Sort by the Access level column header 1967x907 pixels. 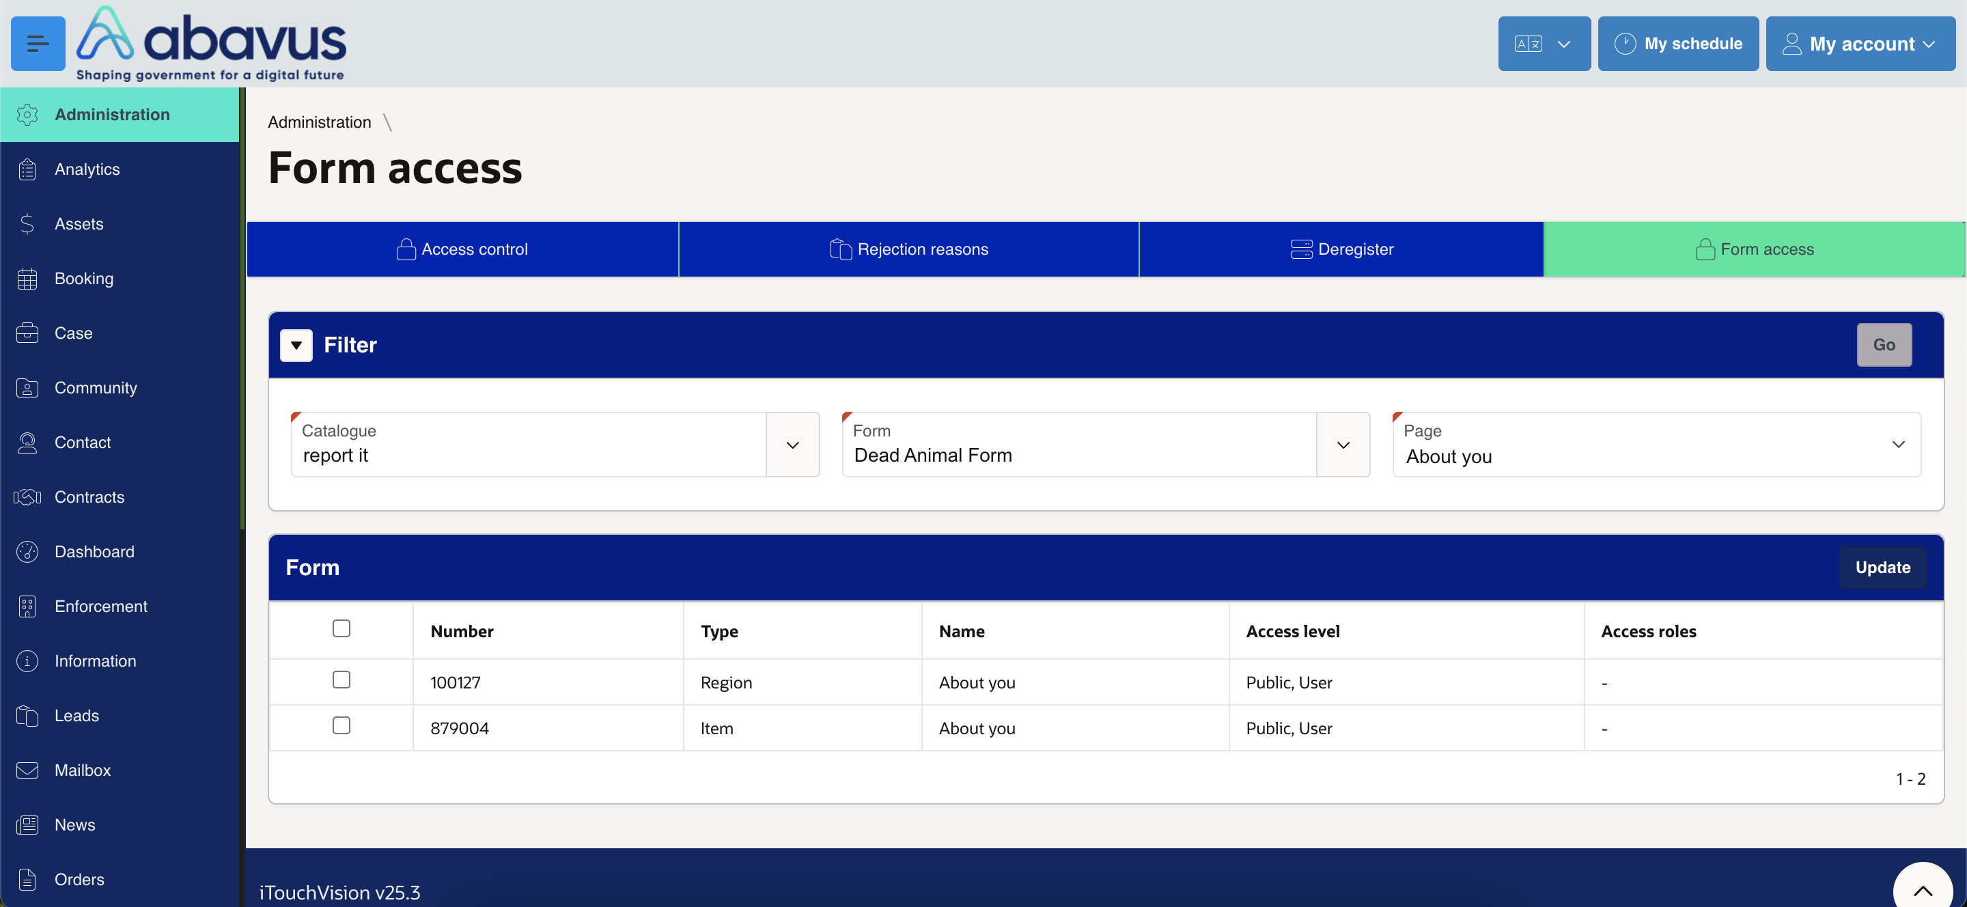(x=1293, y=631)
